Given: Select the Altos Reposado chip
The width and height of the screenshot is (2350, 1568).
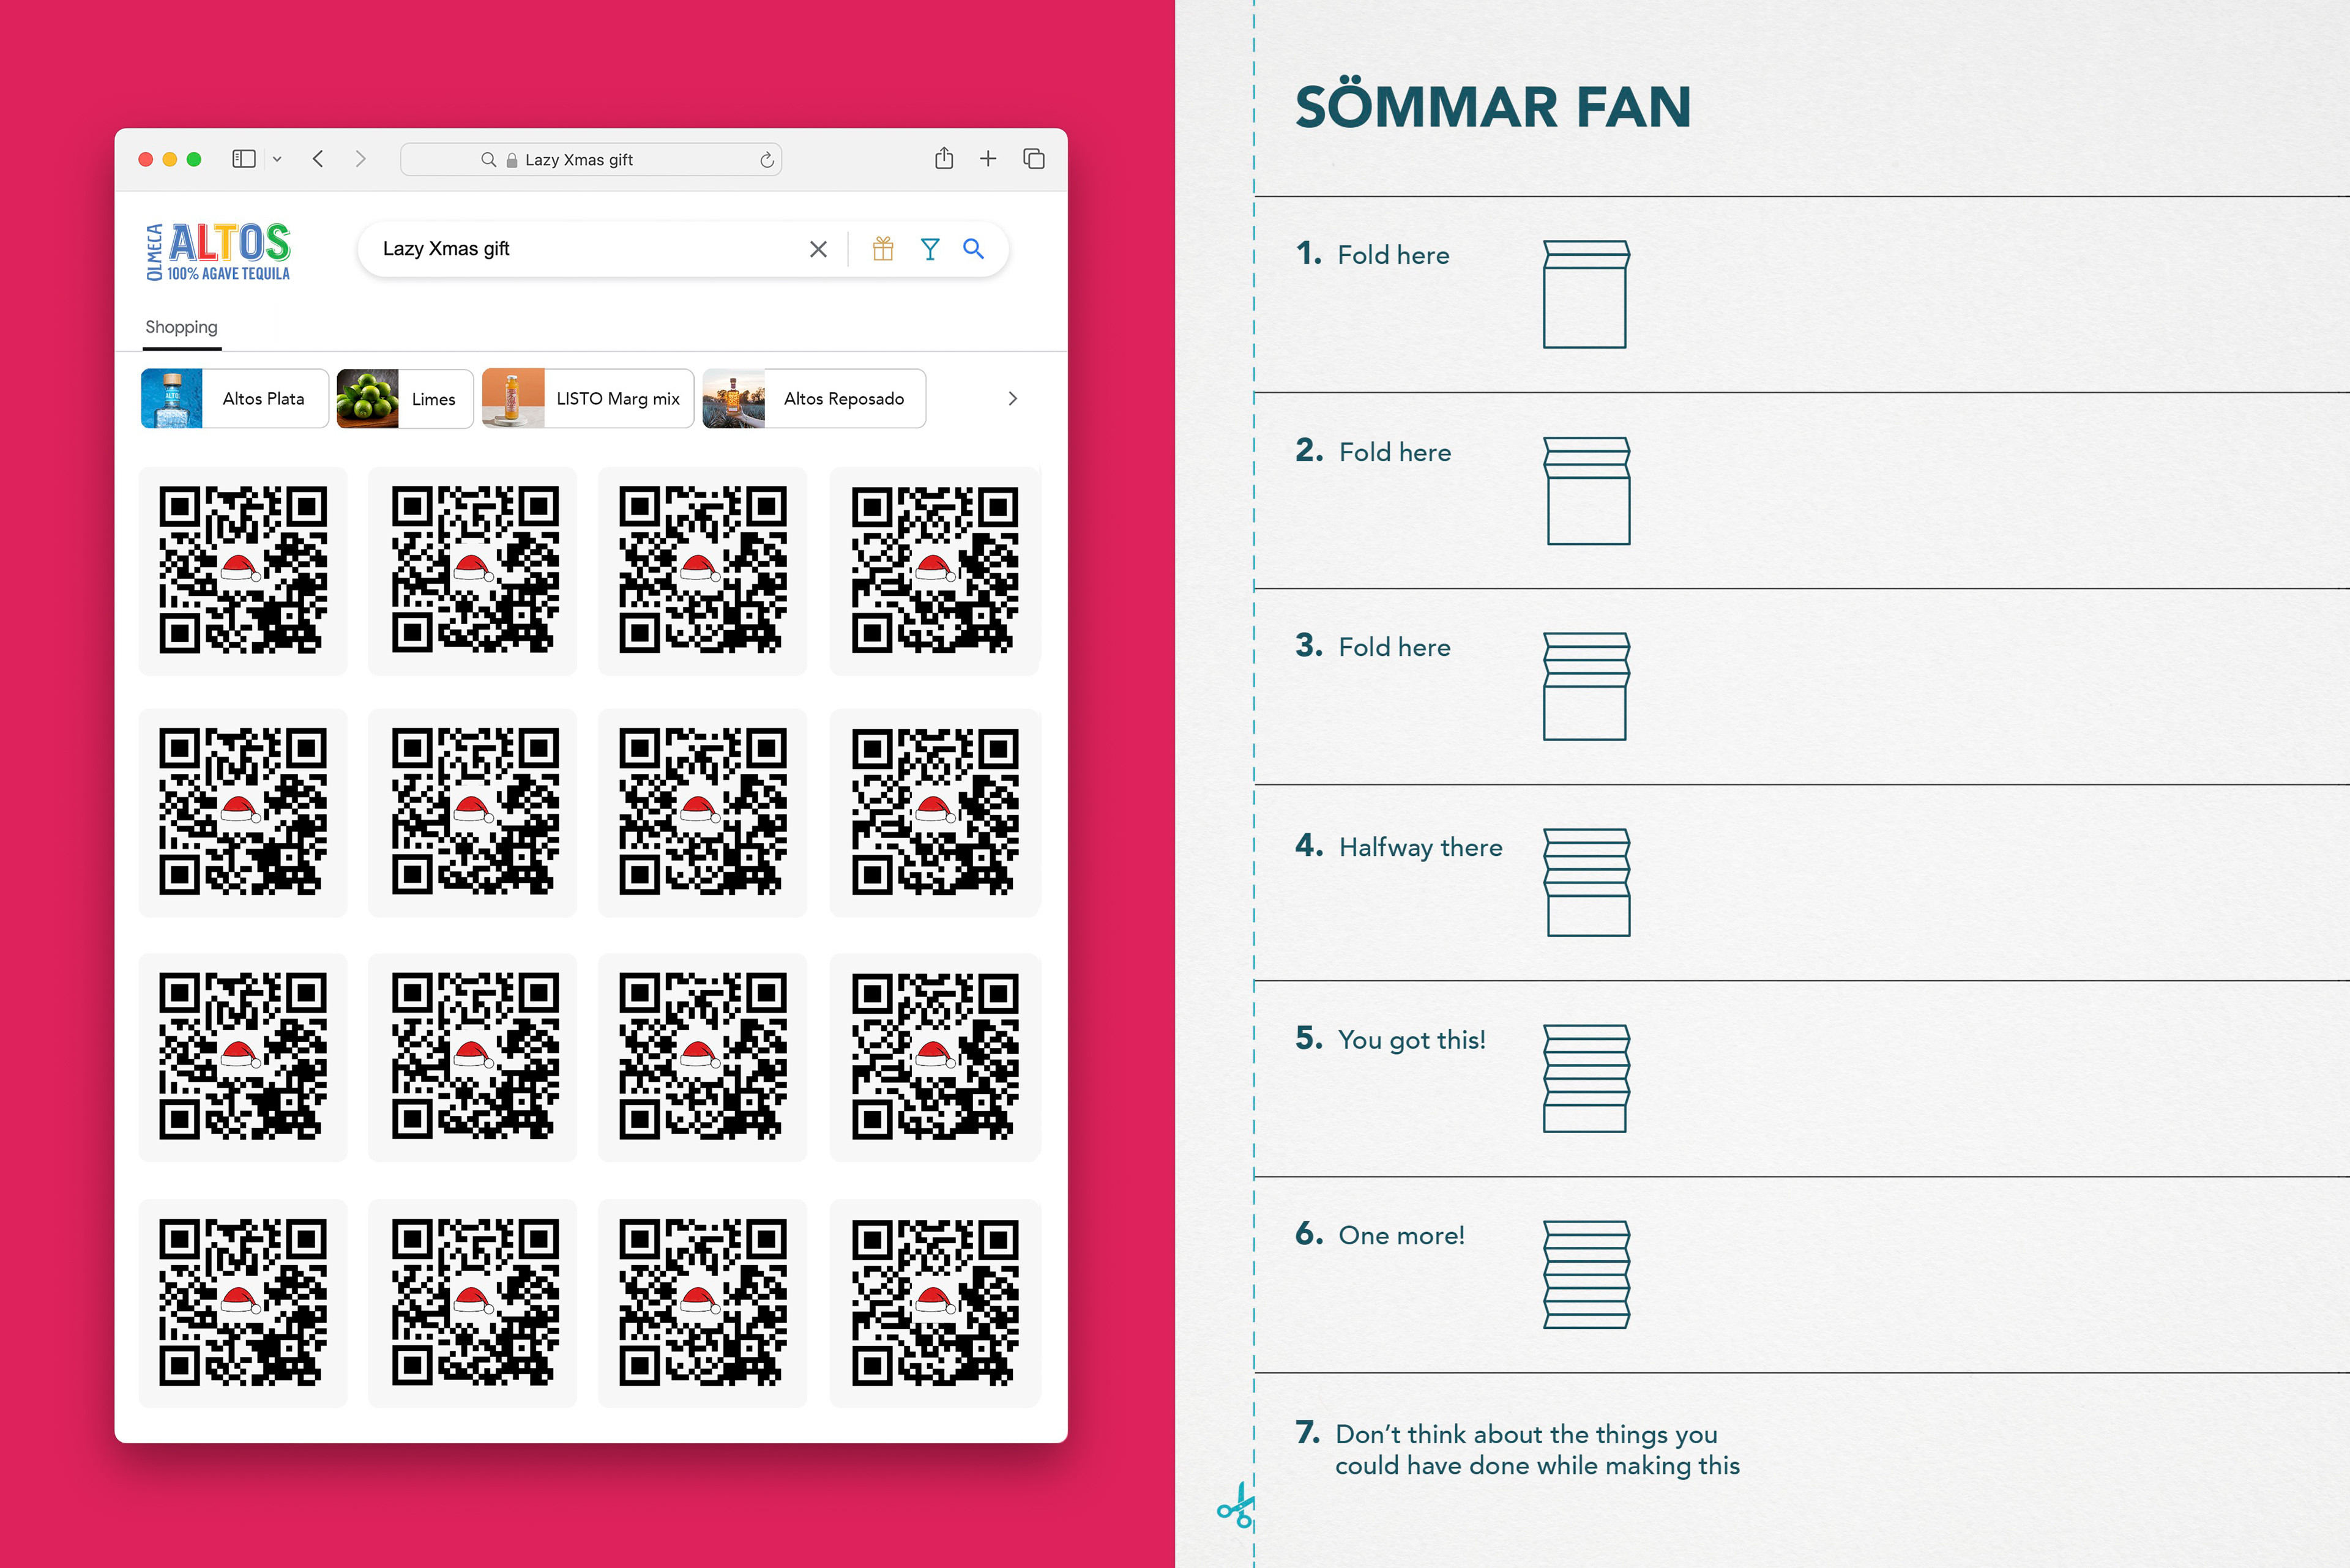Looking at the screenshot, I should (x=813, y=398).
